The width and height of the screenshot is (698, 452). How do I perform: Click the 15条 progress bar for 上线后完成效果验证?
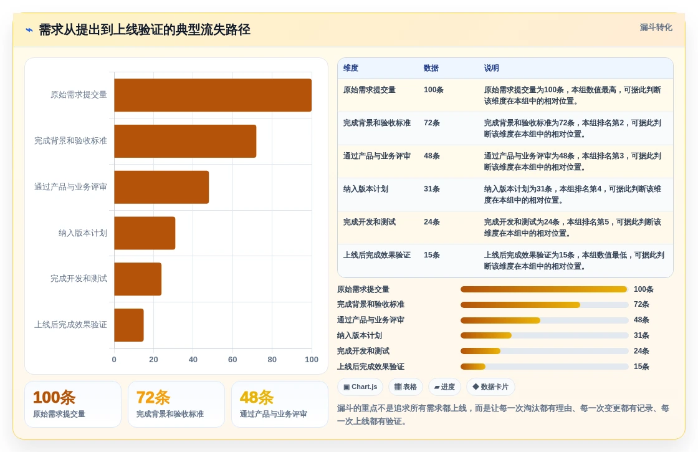(544, 367)
